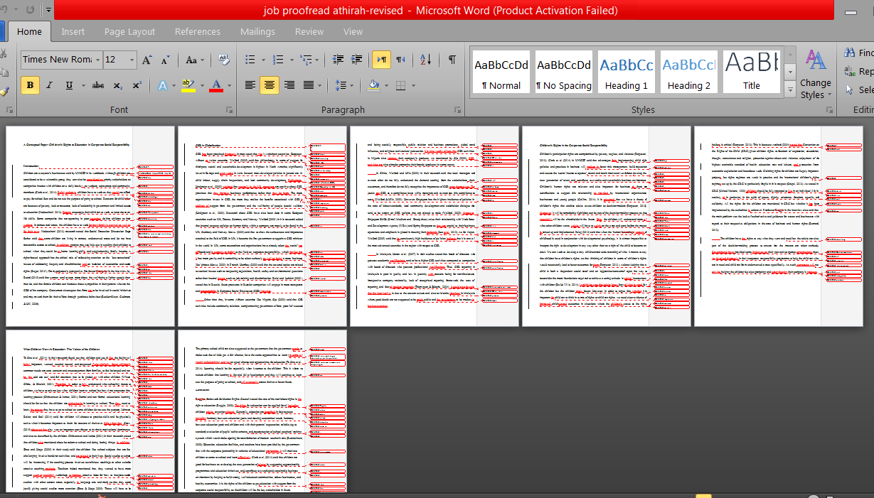The image size is (874, 498).
Task: Apply the Heading 1 style
Action: click(x=627, y=72)
